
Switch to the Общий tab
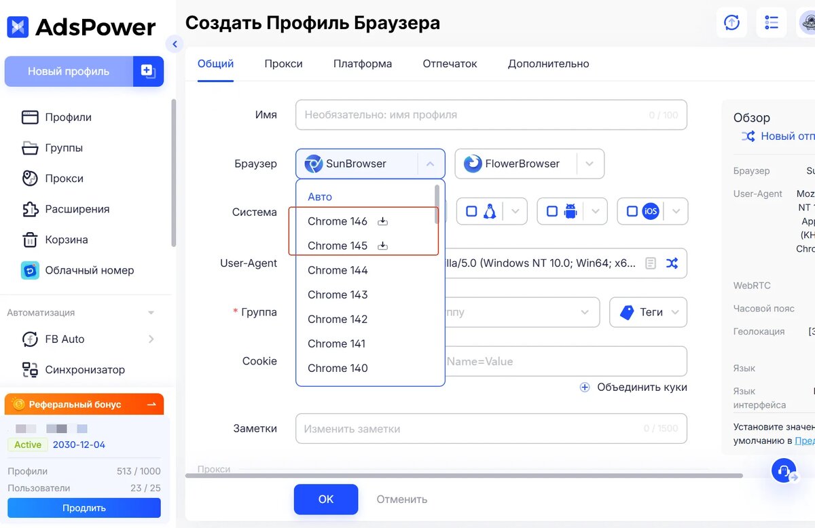click(x=215, y=64)
